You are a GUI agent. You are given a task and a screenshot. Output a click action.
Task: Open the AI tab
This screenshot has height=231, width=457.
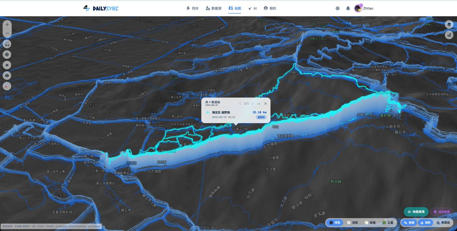(x=252, y=8)
